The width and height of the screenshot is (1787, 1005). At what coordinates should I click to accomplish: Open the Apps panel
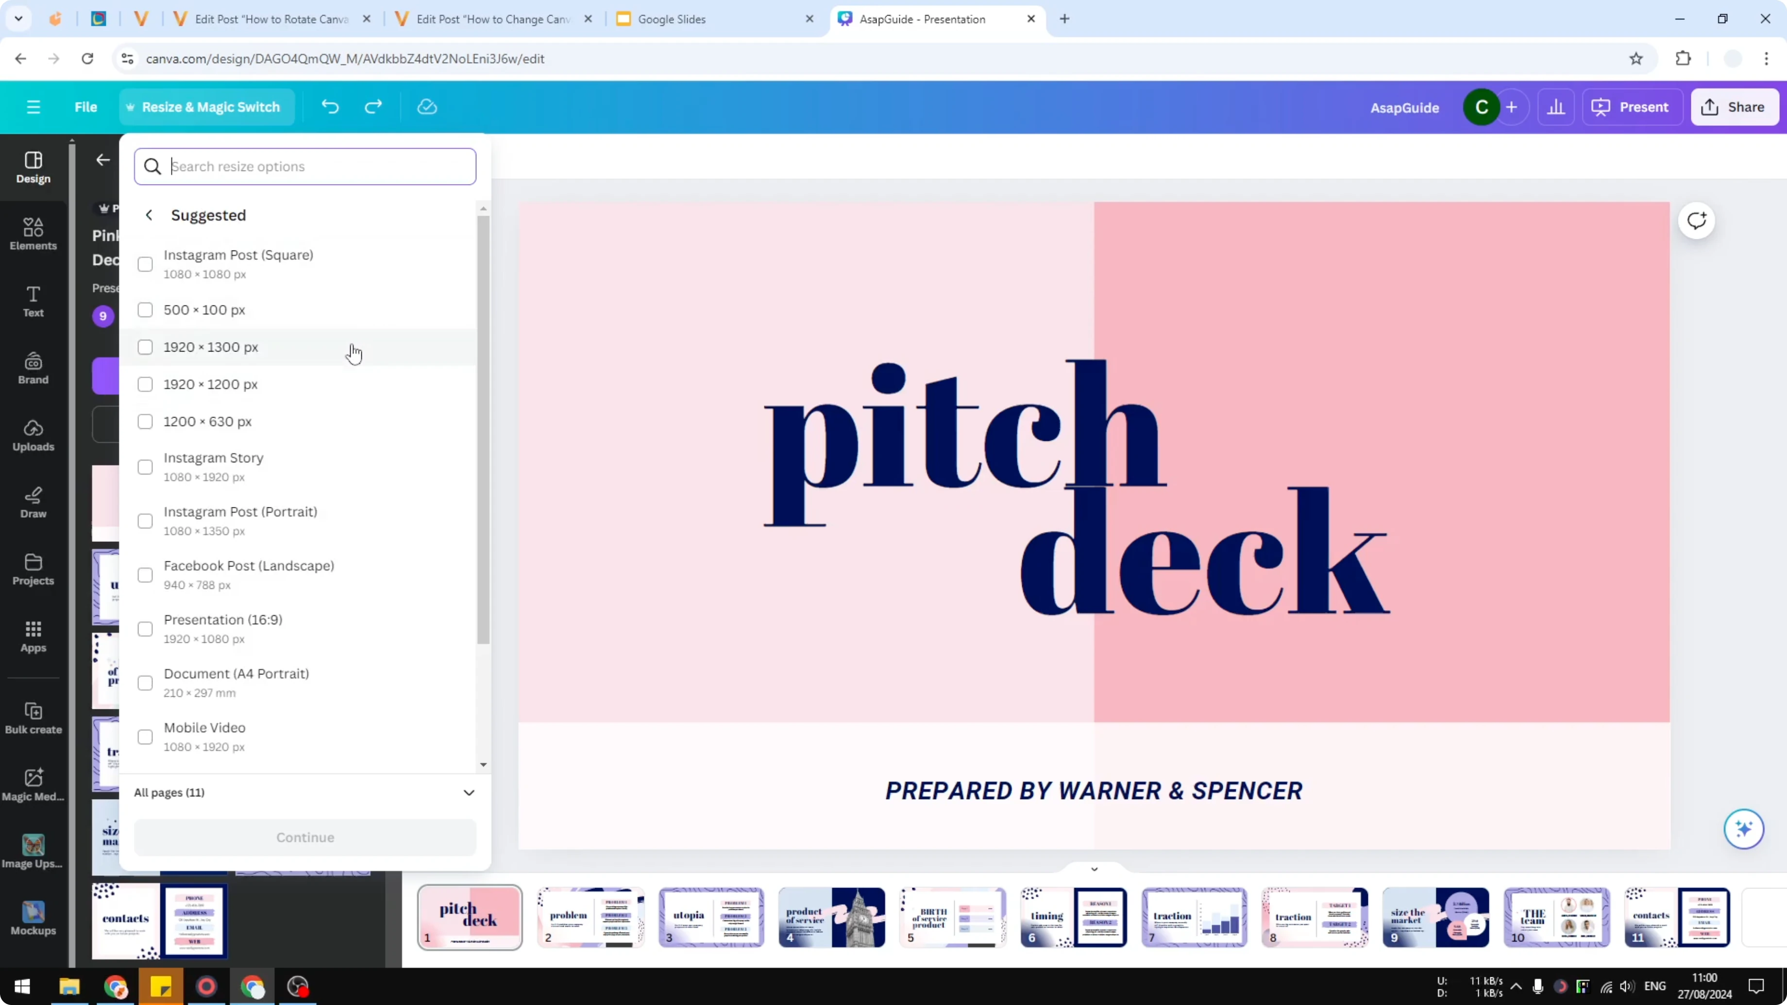click(x=34, y=636)
